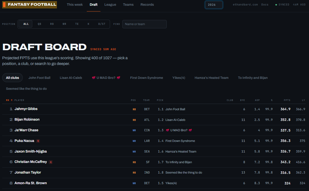Sort by the ADP column header
Viewport: 309px width, 191px height.
point(257,100)
